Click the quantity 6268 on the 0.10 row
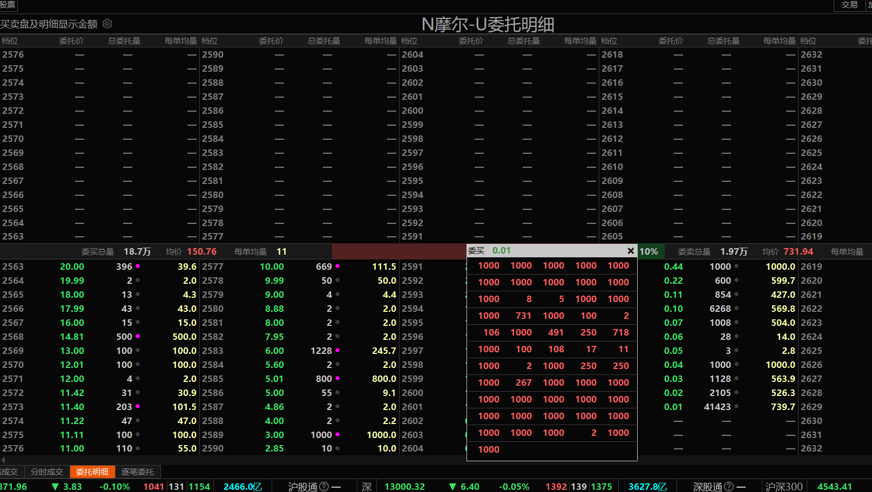This screenshot has width=872, height=492. tap(720, 309)
